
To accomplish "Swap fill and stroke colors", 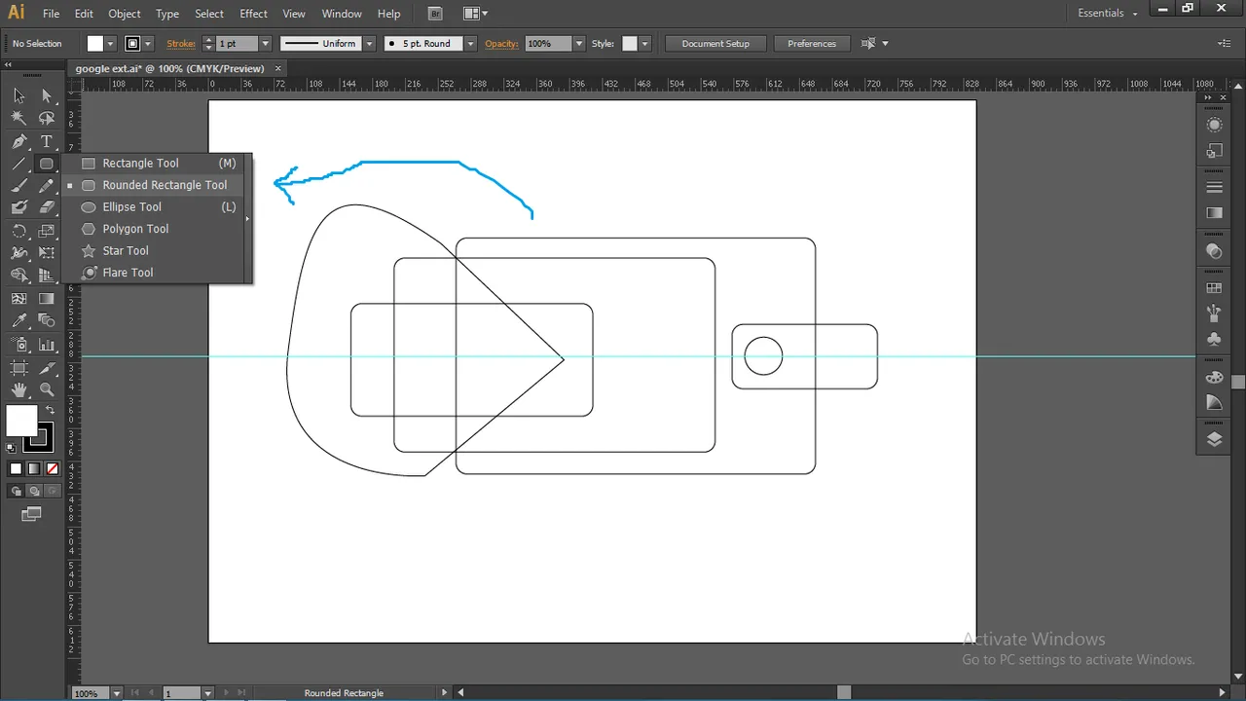I will [x=51, y=410].
